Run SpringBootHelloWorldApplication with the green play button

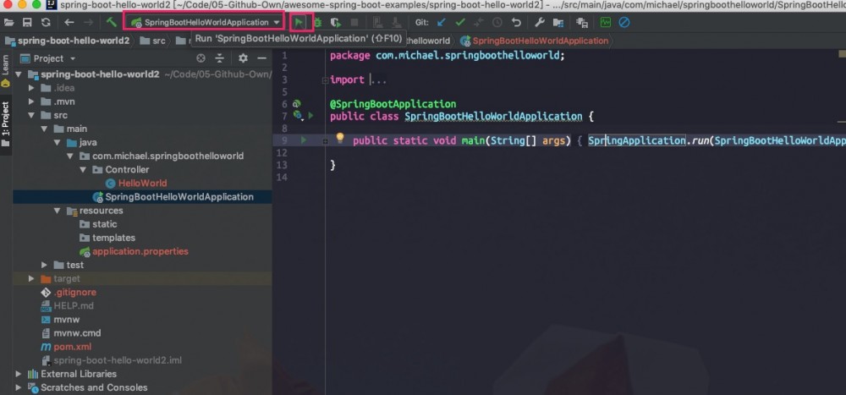pos(299,23)
